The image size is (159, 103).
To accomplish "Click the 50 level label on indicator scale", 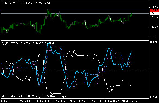I will pos(151,70).
